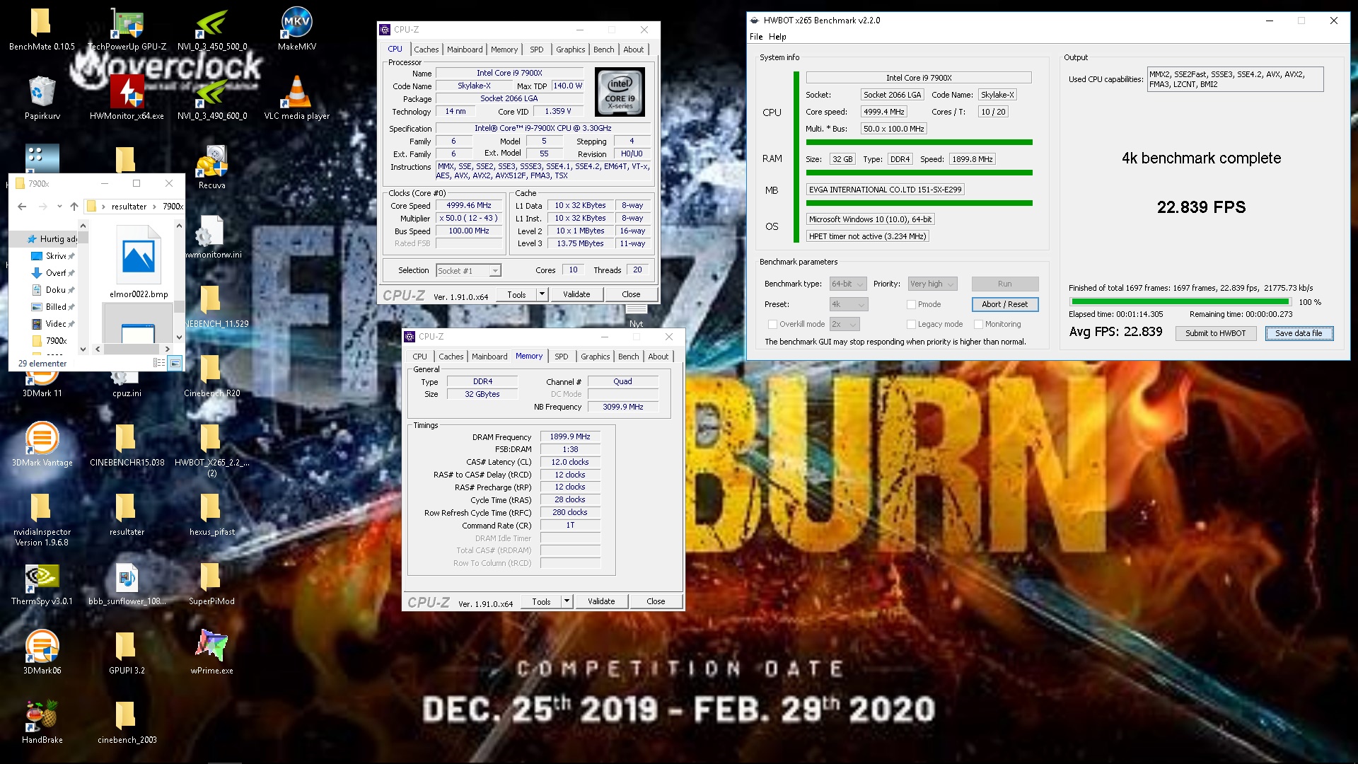This screenshot has width=1358, height=764.
Task: Toggle the Legacy mode checkbox
Action: [x=911, y=324]
